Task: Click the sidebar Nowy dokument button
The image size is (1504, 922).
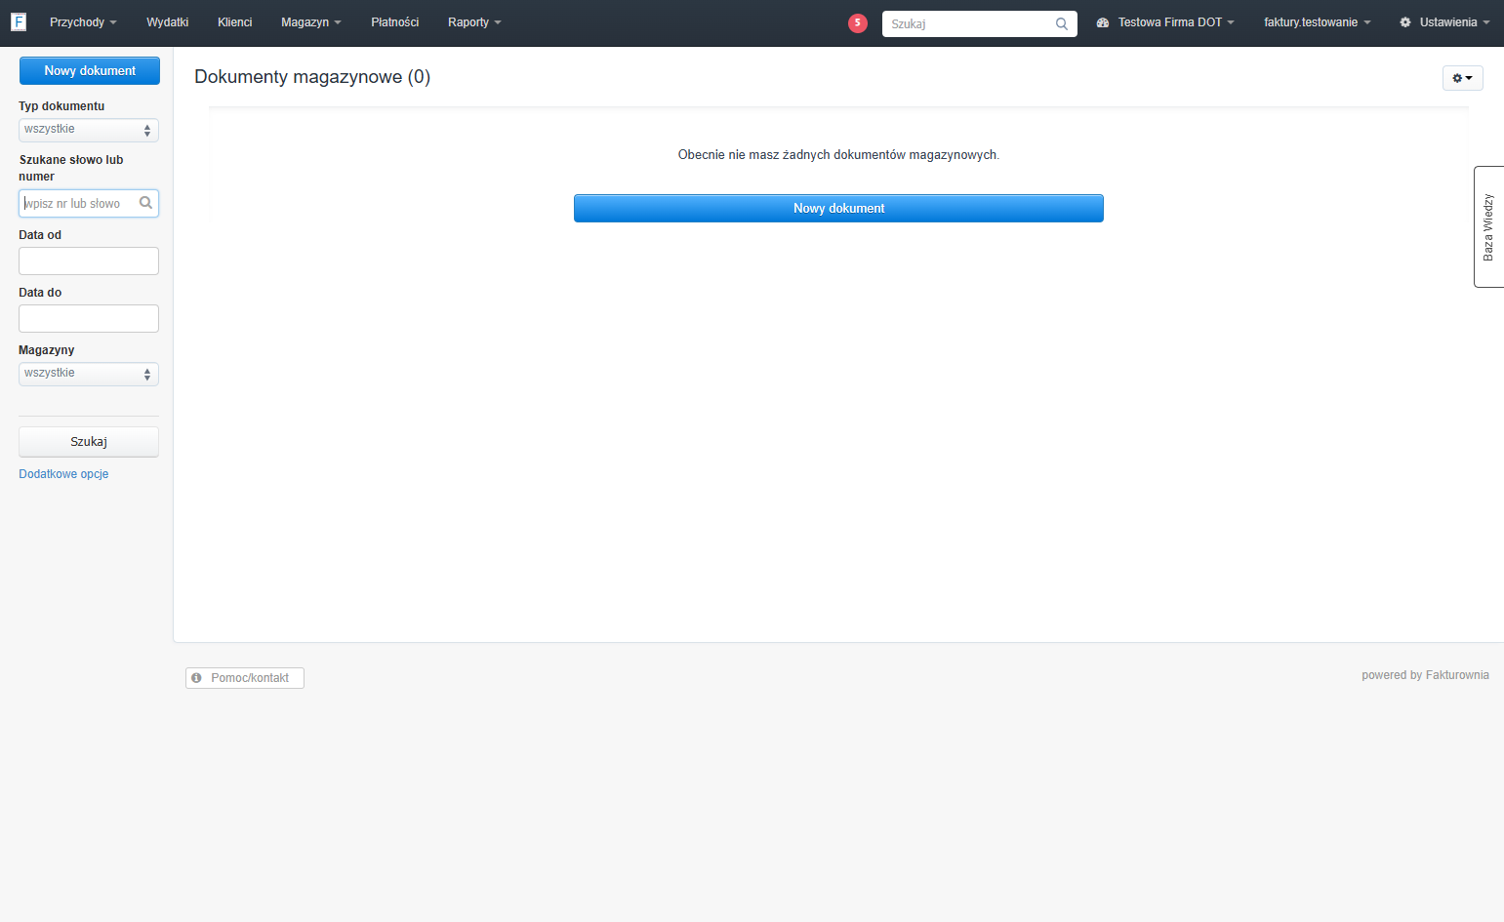Action: (90, 70)
